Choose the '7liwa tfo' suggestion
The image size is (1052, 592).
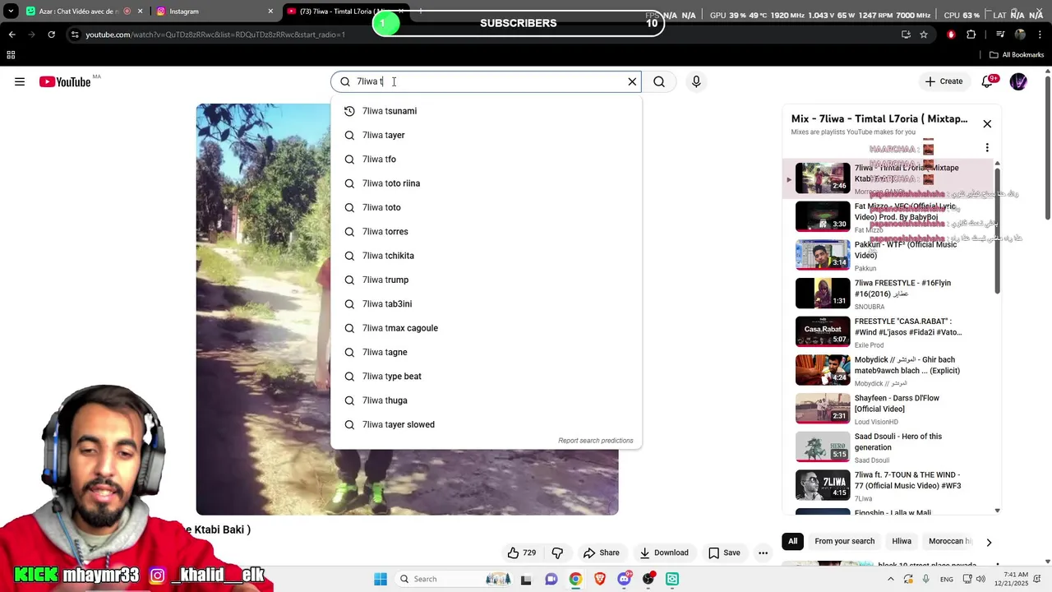pyautogui.click(x=486, y=160)
